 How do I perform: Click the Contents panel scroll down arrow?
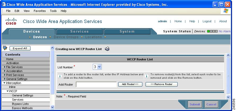tap(52, 107)
